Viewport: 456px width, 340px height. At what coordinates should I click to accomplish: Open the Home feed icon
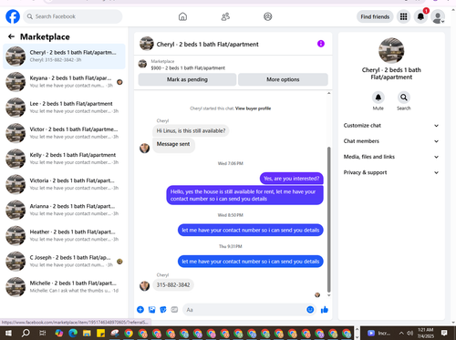[x=182, y=16]
